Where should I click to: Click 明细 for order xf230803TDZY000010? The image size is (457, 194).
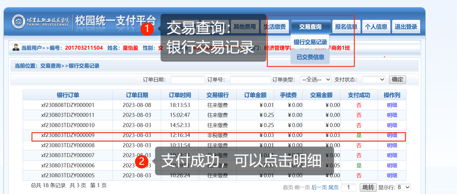[392, 125]
